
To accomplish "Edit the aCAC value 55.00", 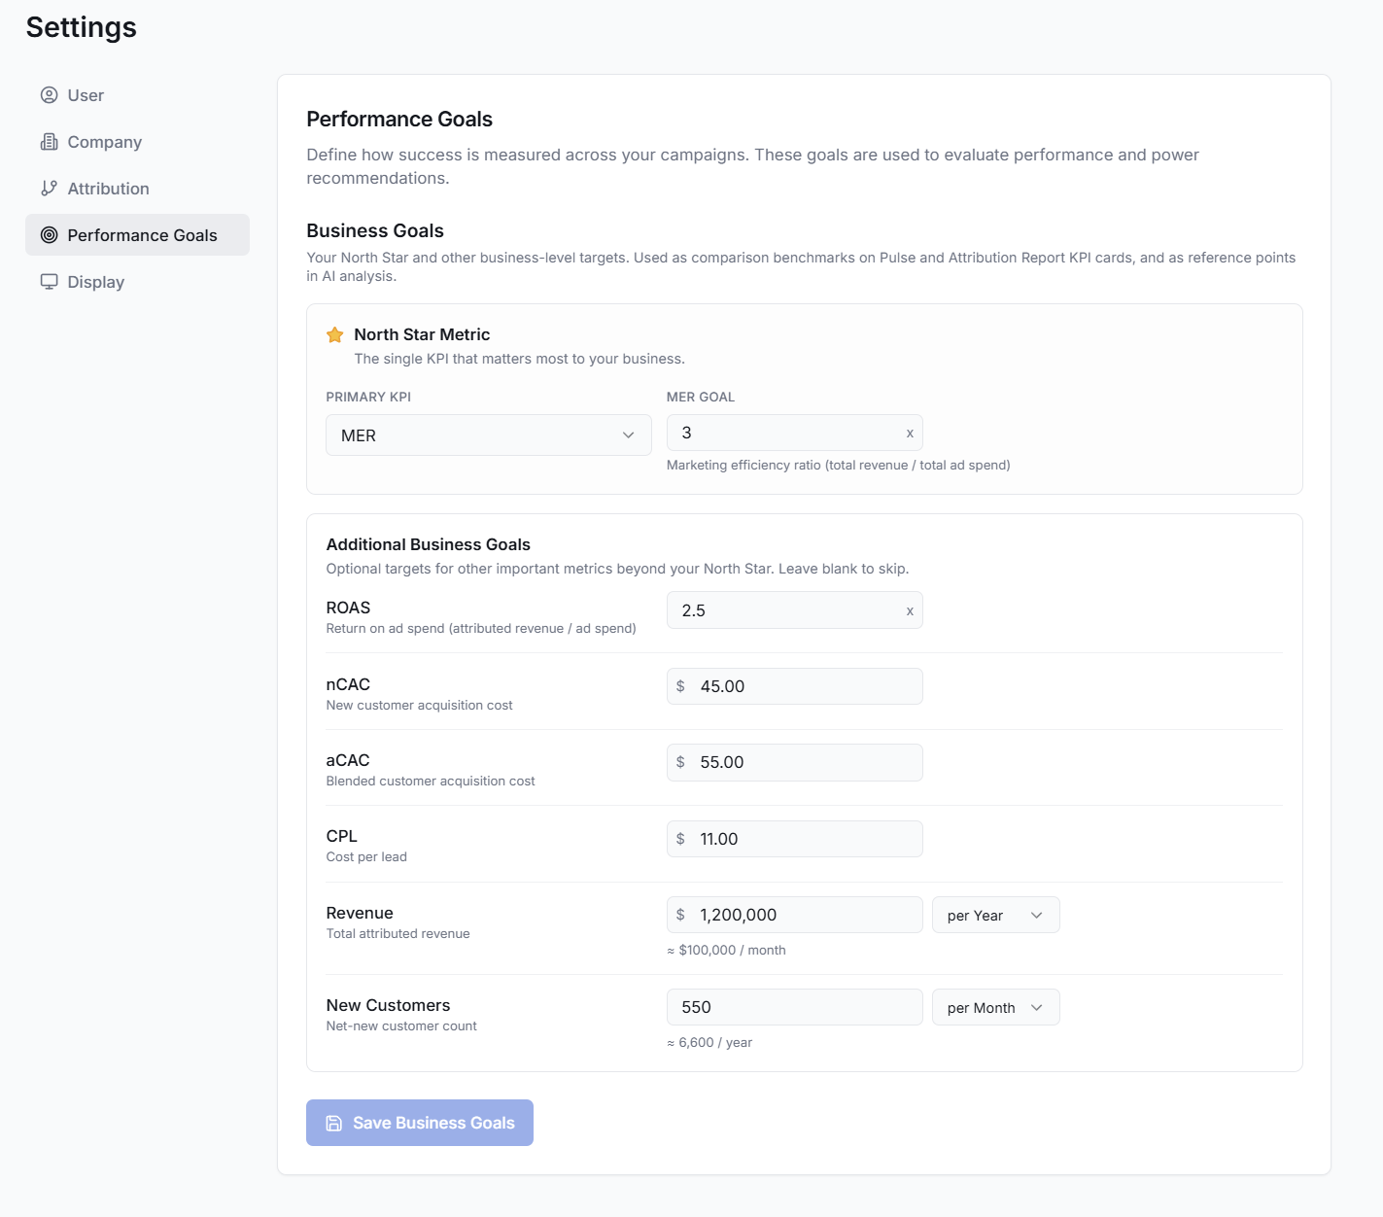I will [794, 762].
